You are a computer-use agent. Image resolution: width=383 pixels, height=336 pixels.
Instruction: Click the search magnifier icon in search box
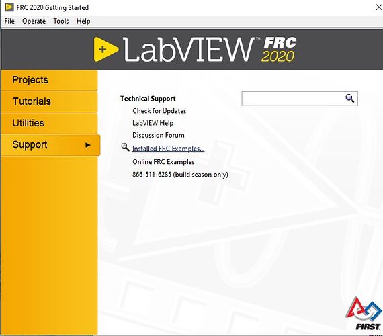coord(350,99)
